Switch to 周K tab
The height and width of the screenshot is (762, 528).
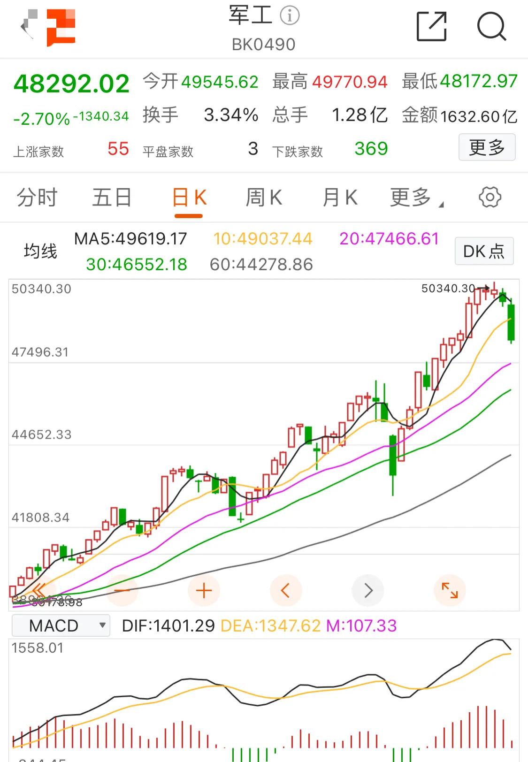click(x=264, y=197)
